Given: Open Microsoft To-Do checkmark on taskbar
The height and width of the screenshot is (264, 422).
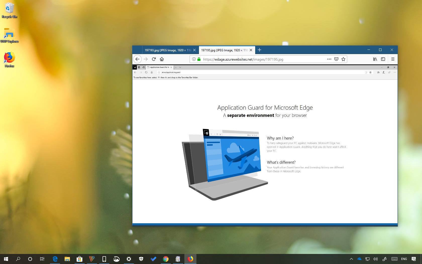Looking at the screenshot, I should [x=153, y=259].
